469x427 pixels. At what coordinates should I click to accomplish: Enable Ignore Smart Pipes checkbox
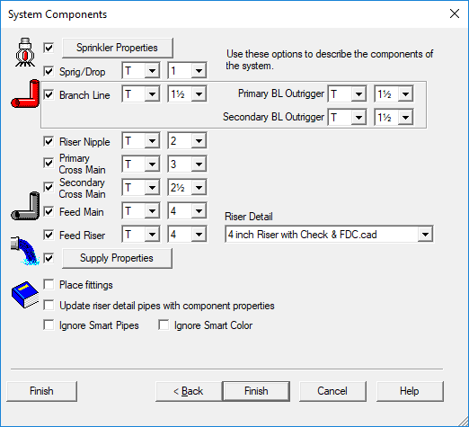tap(49, 325)
